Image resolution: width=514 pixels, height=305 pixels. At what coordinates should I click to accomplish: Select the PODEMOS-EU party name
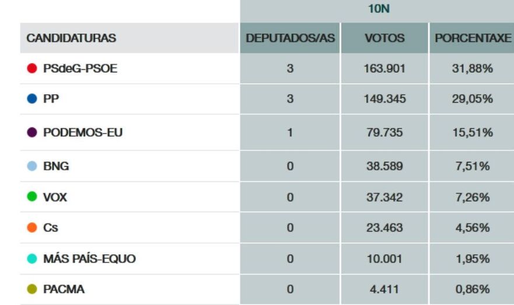(83, 132)
